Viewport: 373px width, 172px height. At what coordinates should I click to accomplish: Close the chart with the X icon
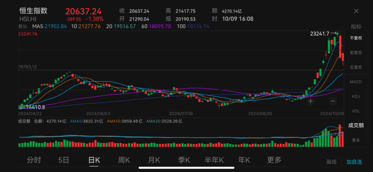[356, 11]
